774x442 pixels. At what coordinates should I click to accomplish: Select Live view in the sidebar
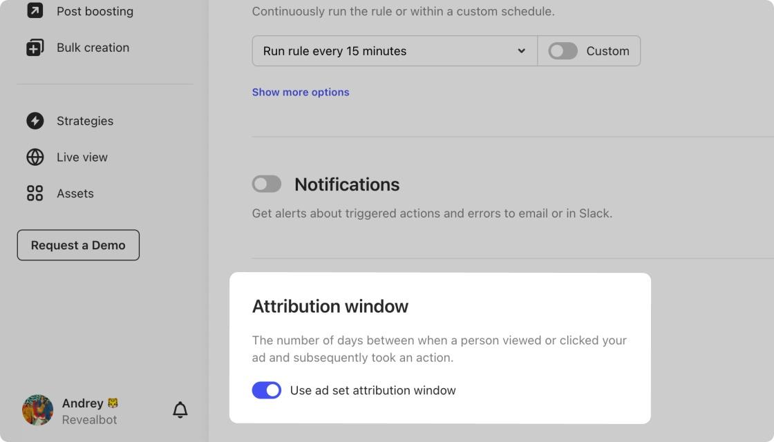pos(82,157)
